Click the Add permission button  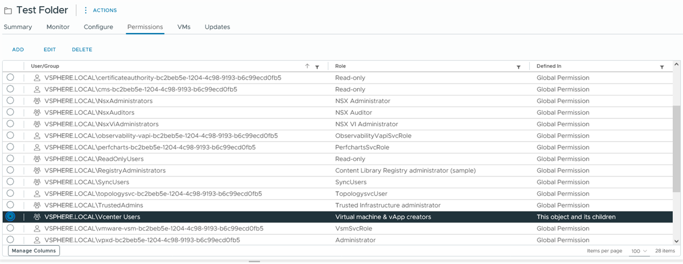click(x=18, y=49)
